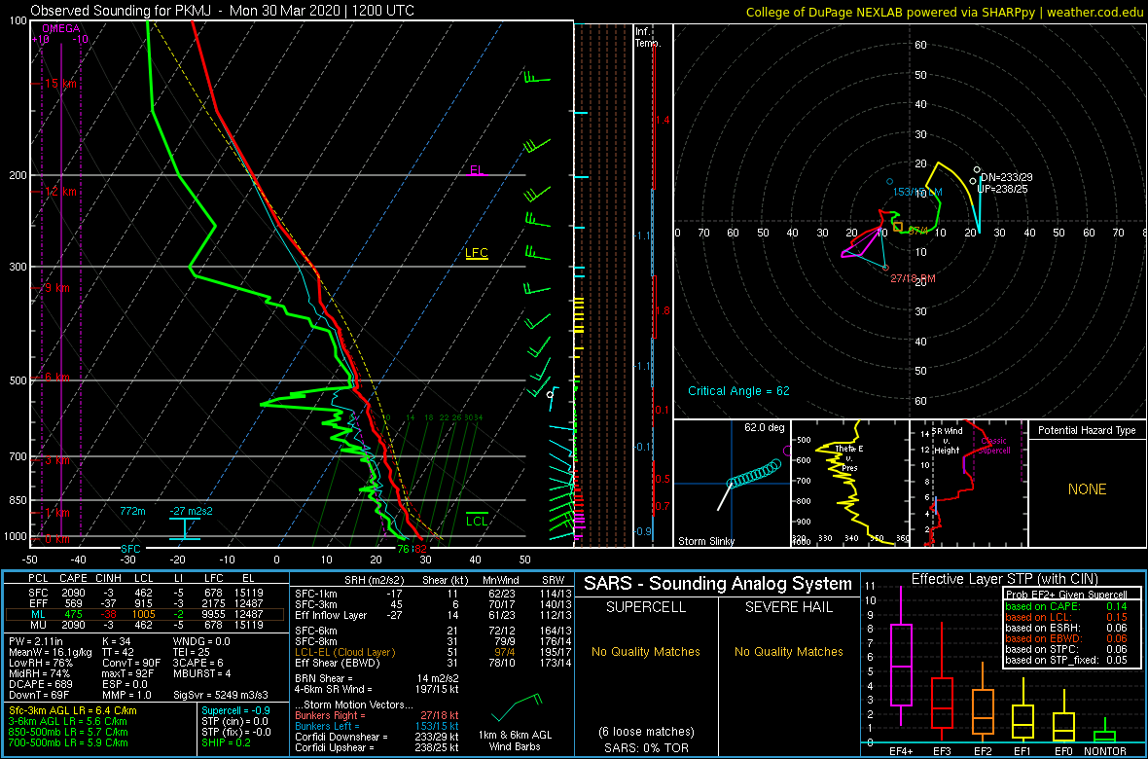Click the 'Effective Layer STP (with CIN)' title
Image resolution: width=1148 pixels, height=759 pixels.
[1003, 579]
